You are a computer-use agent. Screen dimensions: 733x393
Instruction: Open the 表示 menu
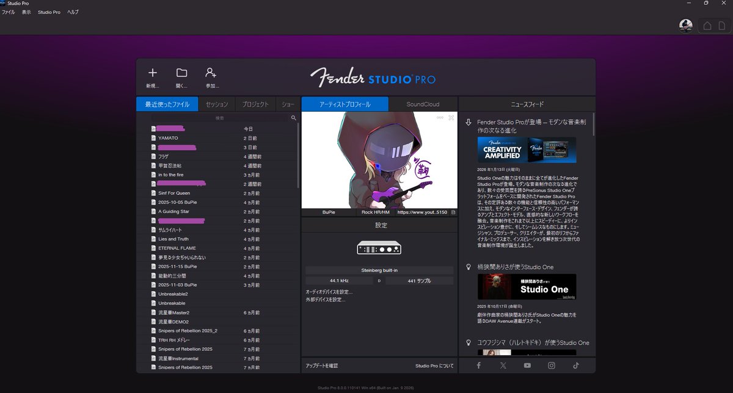pyautogui.click(x=26, y=12)
